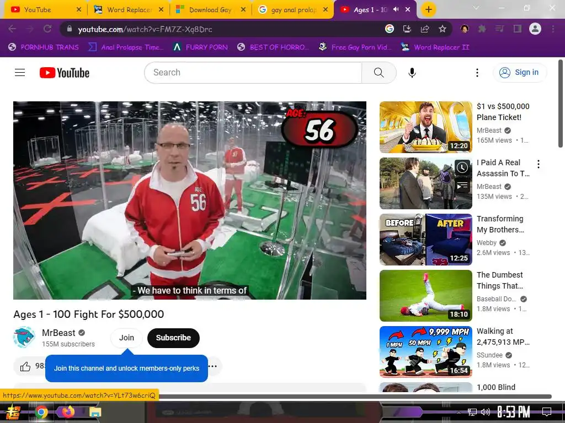The image size is (565, 423).
Task: Open Windows Start button
Action: tap(13, 412)
